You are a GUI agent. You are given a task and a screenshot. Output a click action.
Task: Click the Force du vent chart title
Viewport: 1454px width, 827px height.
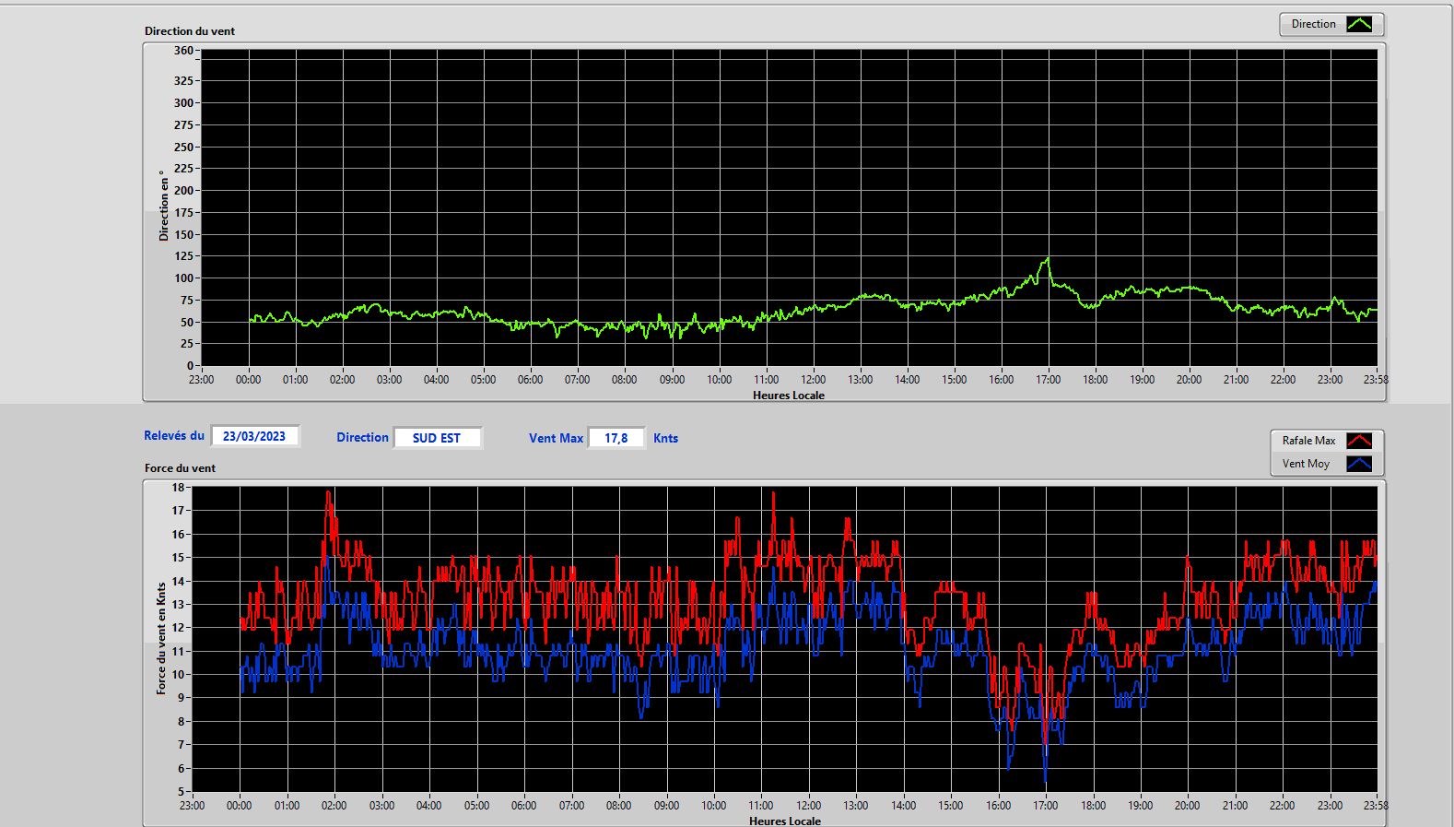[180, 468]
